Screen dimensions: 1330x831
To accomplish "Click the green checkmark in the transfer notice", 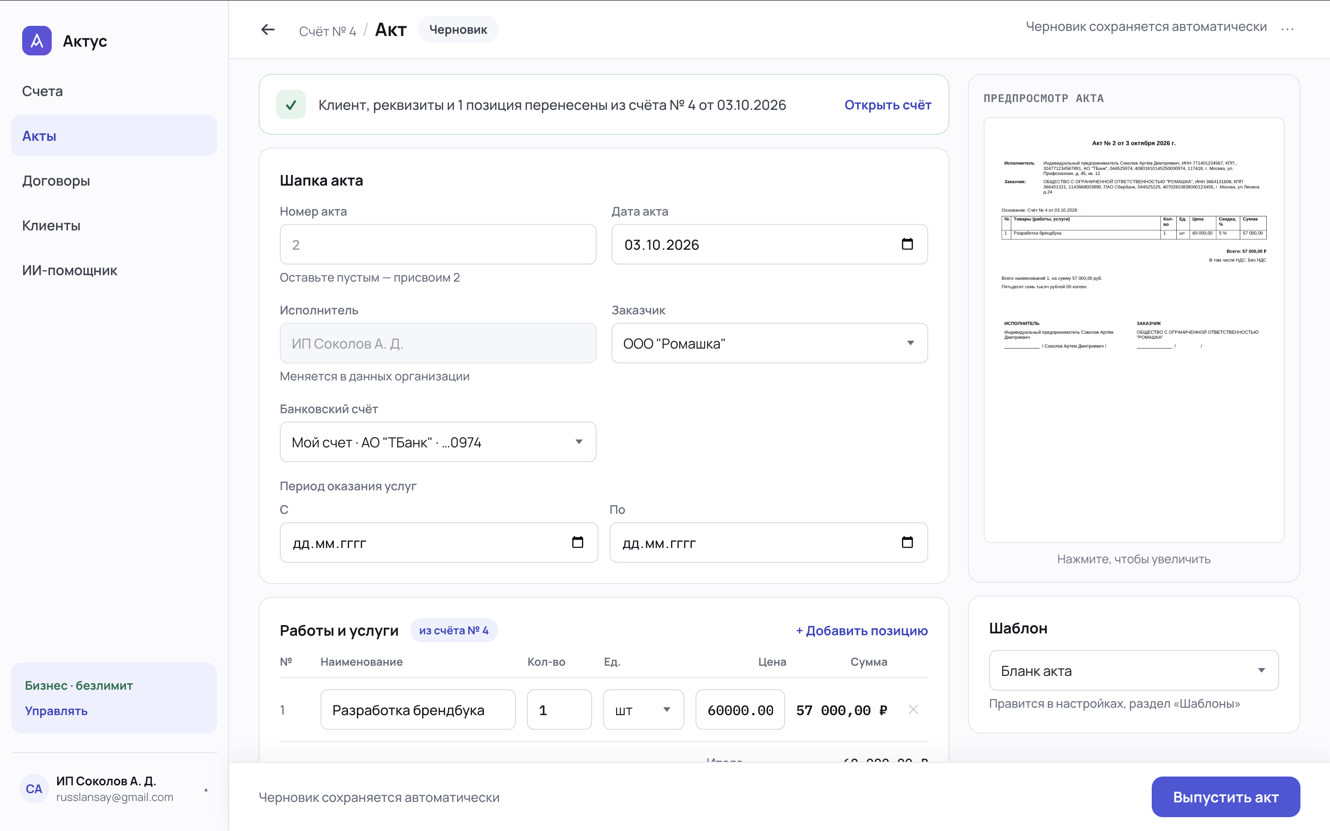I will 291,104.
